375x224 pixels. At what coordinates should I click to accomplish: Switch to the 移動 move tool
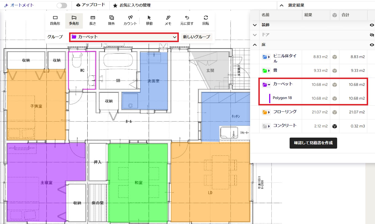(x=149, y=21)
